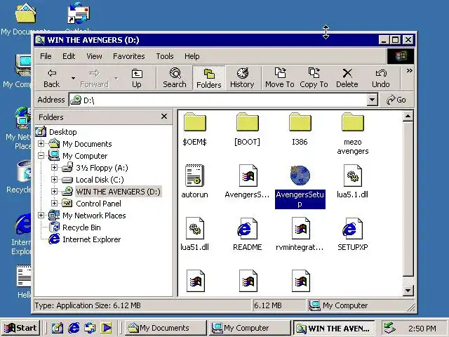Open the Favorites menu
Screen dimensions: 449x337
pyautogui.click(x=129, y=56)
